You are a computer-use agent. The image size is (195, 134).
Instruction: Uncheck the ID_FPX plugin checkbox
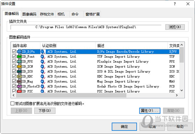coord(14,61)
